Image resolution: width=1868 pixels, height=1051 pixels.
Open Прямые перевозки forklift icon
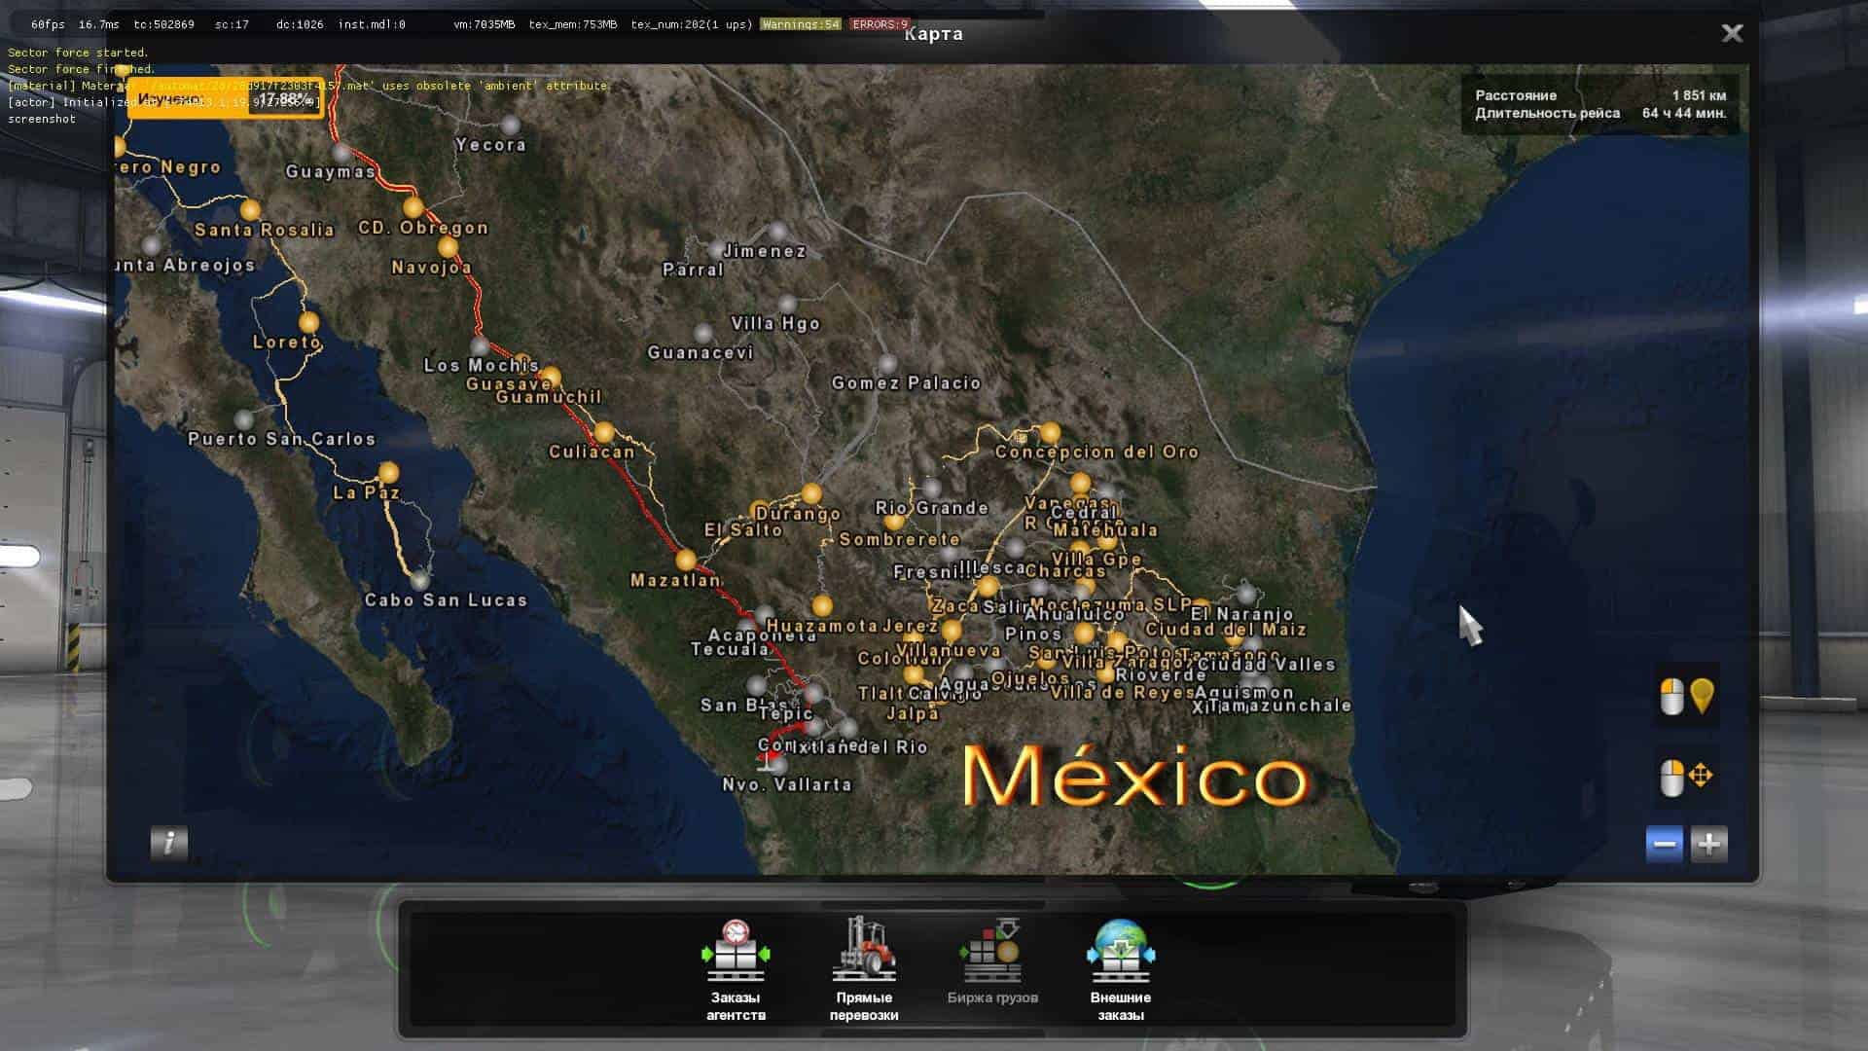[x=864, y=950]
